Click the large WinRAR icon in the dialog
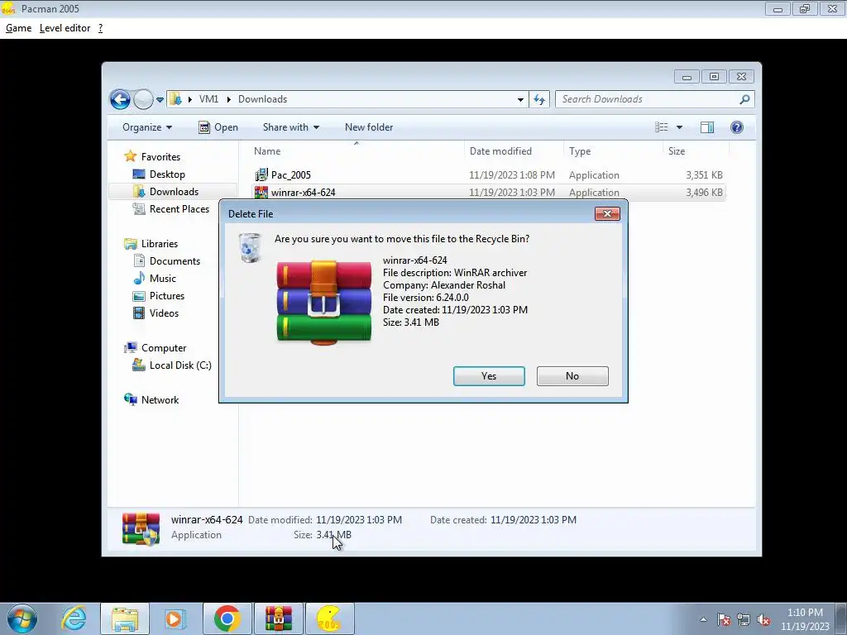The image size is (847, 635). coord(324,303)
